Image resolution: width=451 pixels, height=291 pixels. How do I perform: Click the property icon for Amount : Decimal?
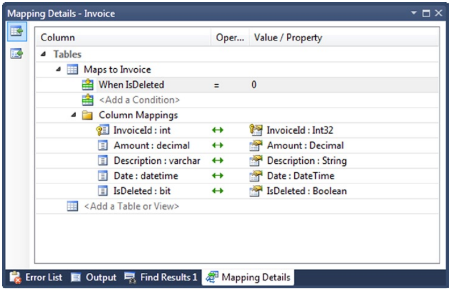[x=256, y=146]
